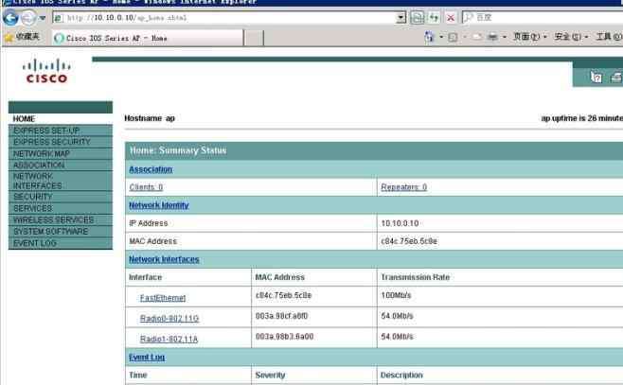Open SECURITY in left navigation
Image resolution: width=623 pixels, height=385 pixels.
[61, 197]
